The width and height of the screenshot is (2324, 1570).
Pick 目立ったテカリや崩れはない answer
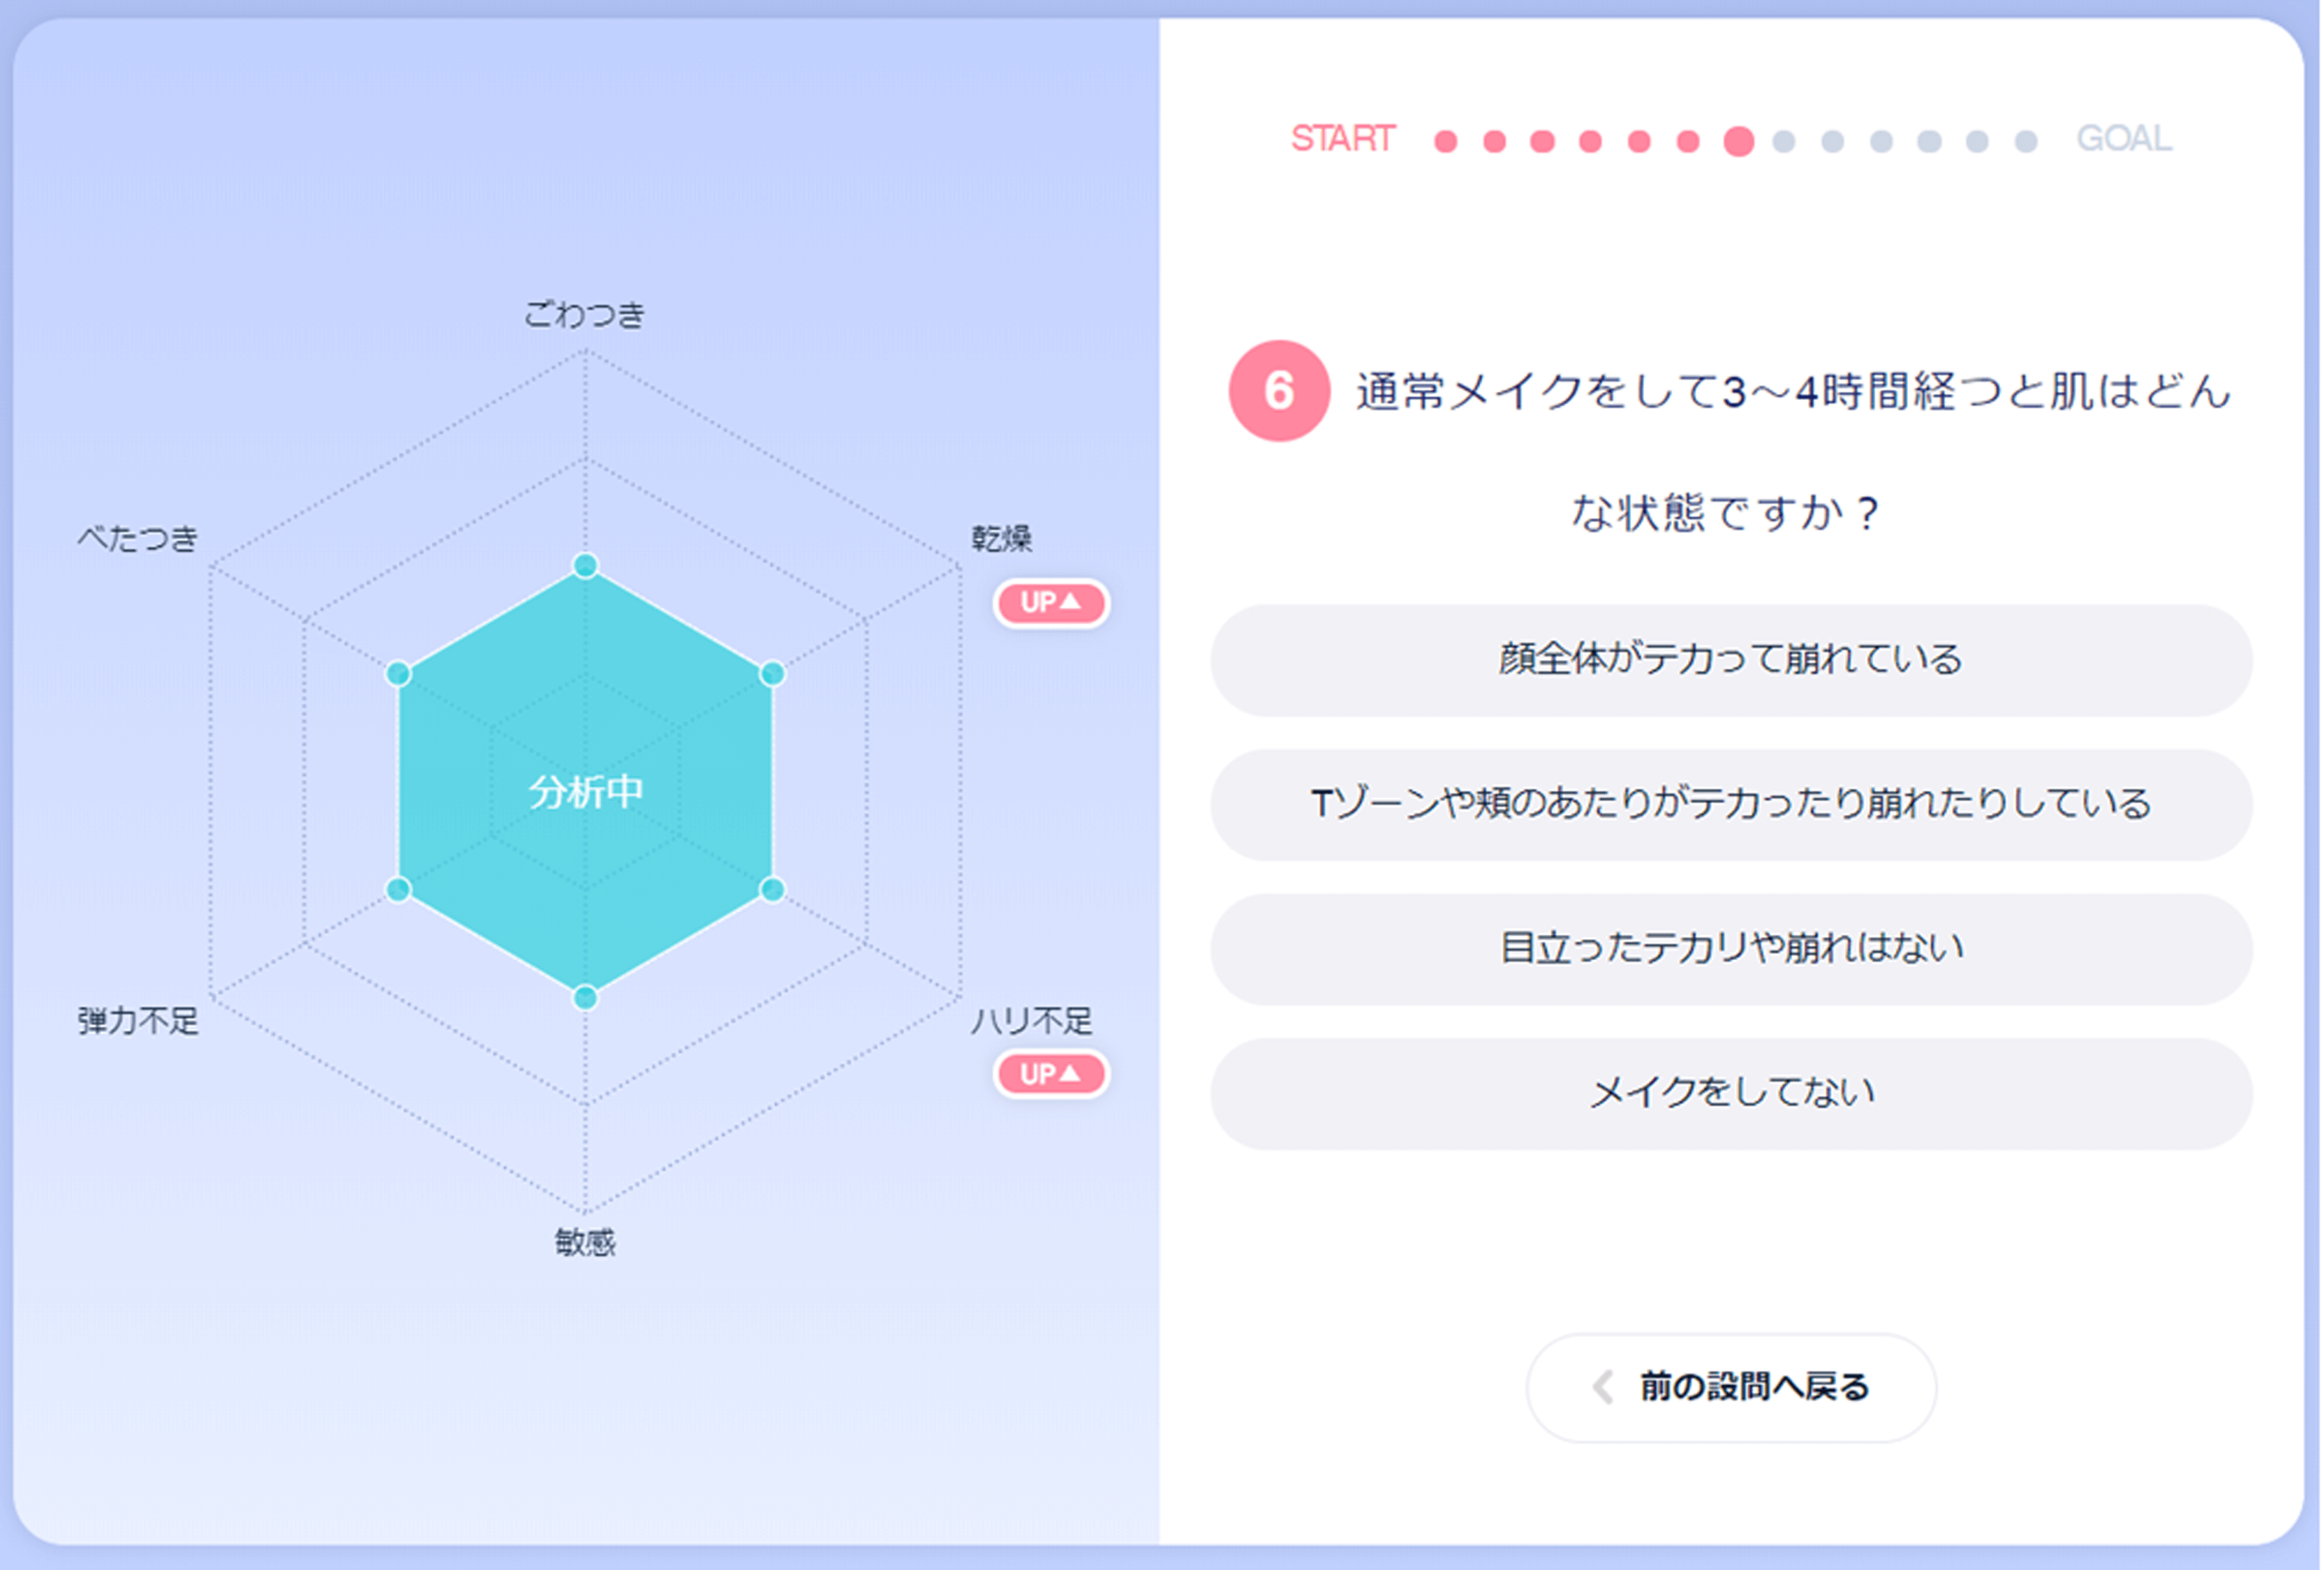pyautogui.click(x=1731, y=948)
